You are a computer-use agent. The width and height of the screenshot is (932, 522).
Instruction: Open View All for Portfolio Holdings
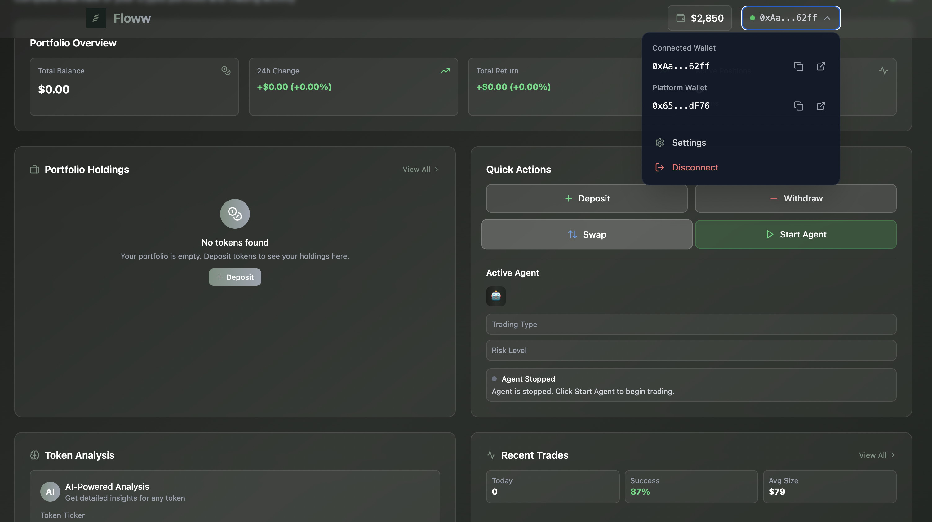click(x=420, y=169)
